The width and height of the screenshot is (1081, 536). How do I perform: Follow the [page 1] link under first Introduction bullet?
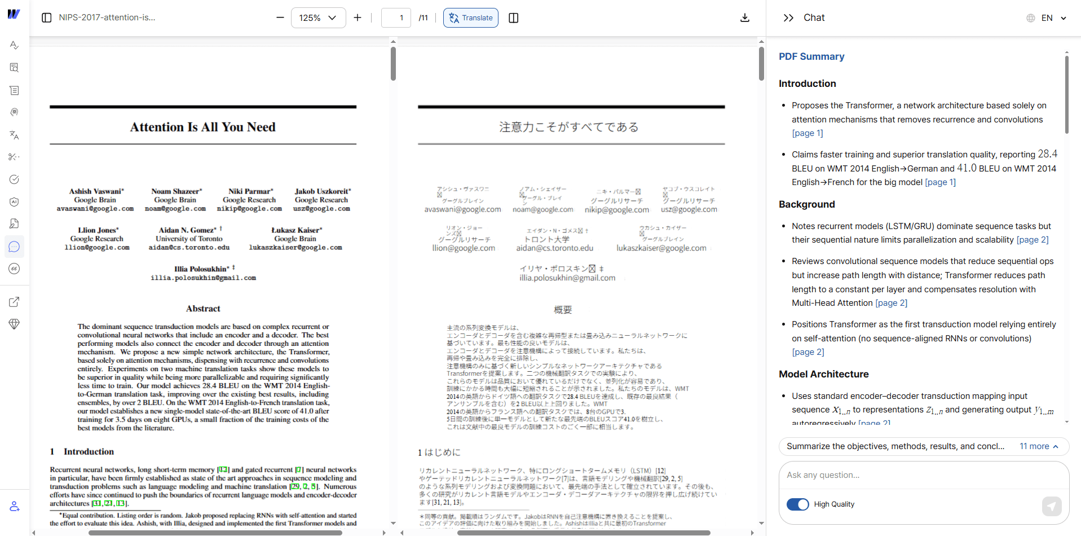pyautogui.click(x=808, y=133)
